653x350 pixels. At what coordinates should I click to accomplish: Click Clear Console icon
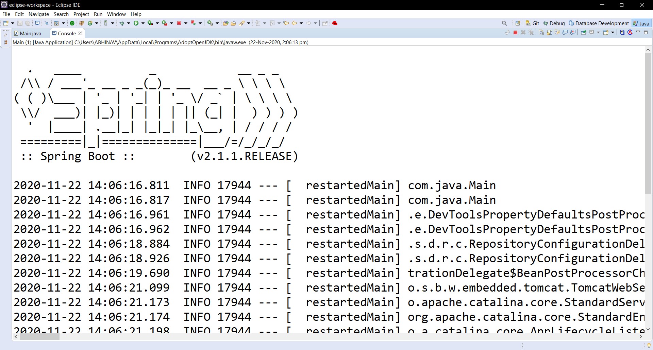pyautogui.click(x=541, y=33)
